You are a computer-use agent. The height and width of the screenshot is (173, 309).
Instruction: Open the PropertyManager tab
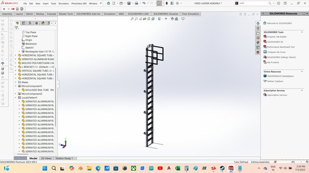(x=24, y=23)
